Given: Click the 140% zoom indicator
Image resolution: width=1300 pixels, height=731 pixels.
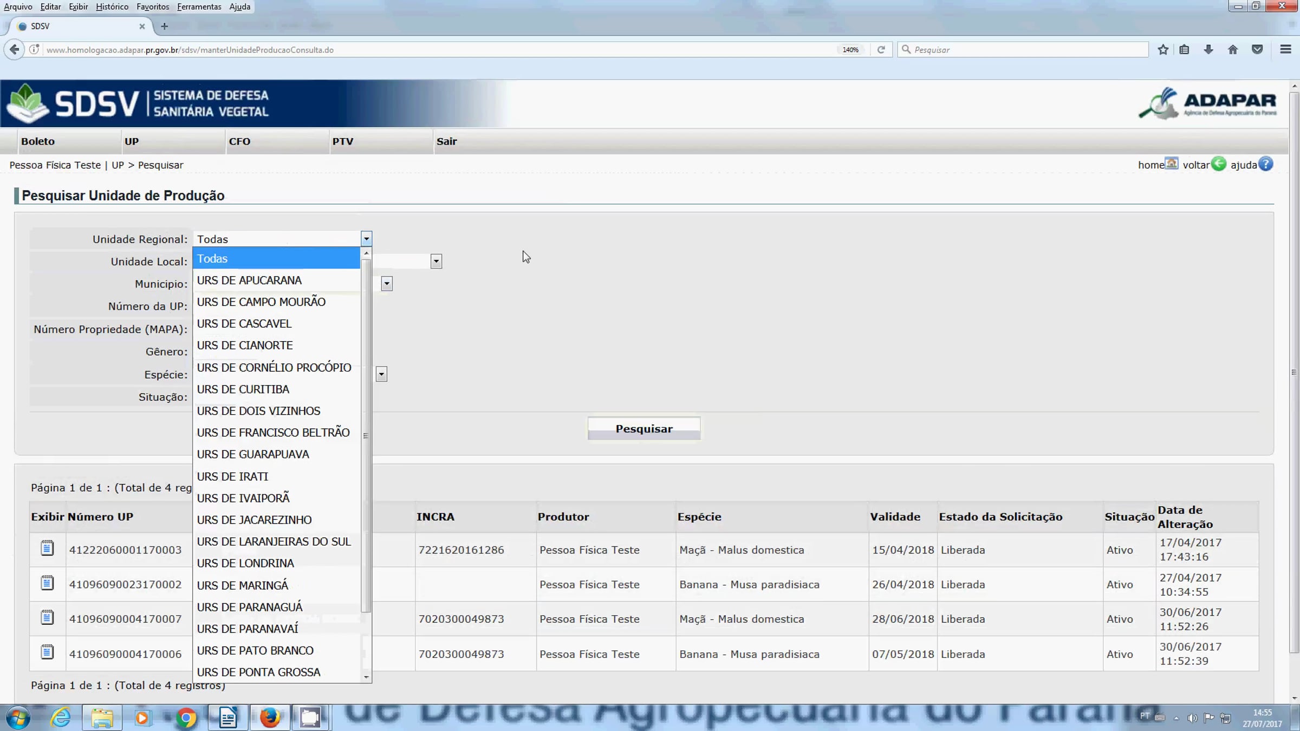Looking at the screenshot, I should pos(850,50).
